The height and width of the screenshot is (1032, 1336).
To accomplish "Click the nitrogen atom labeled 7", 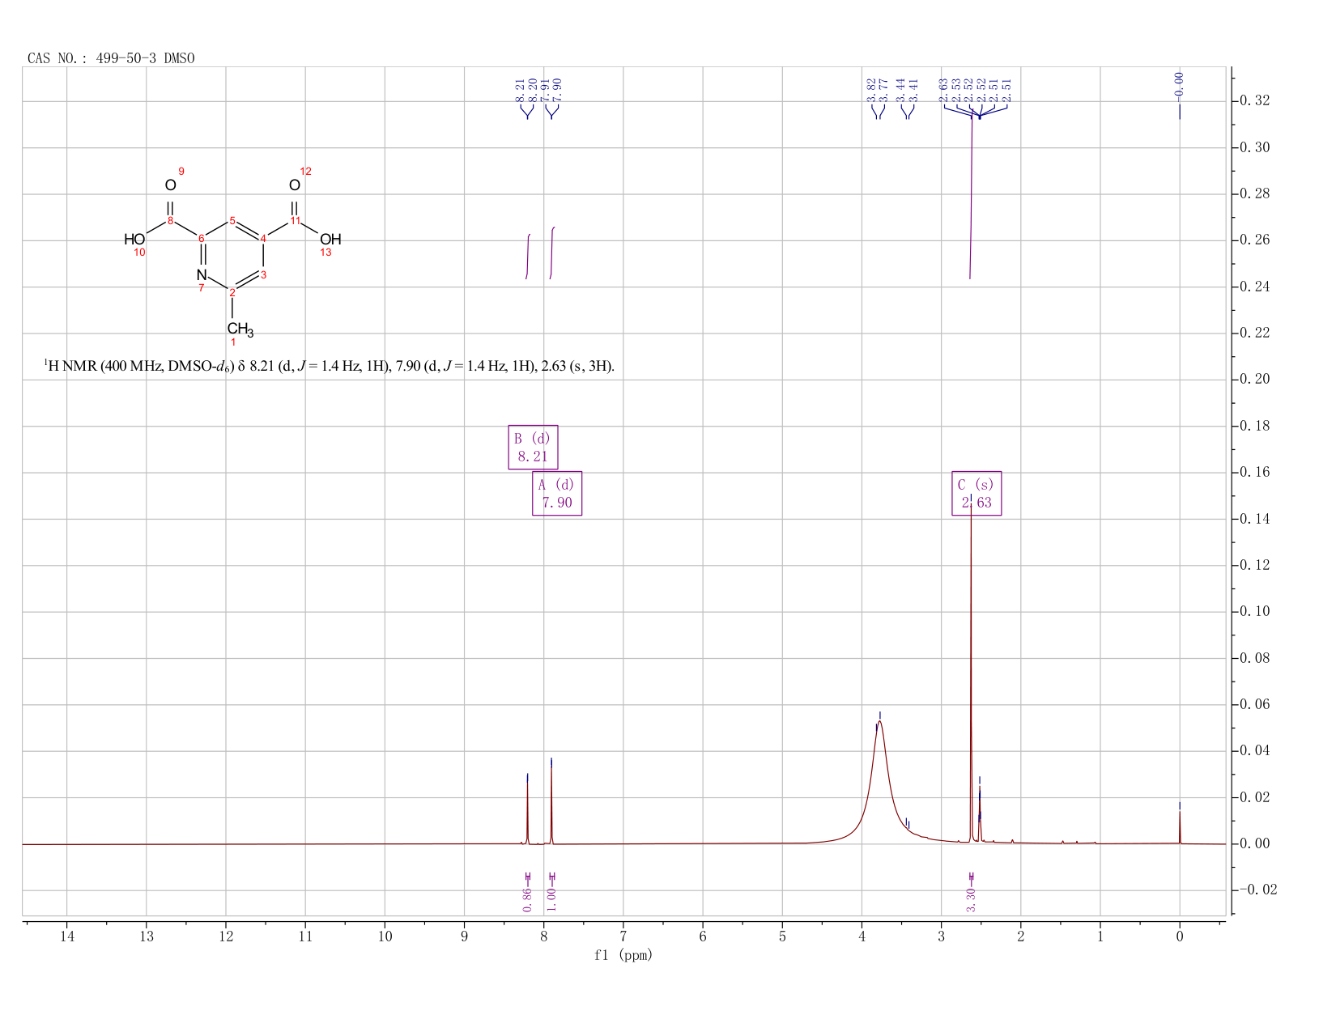I will [202, 274].
